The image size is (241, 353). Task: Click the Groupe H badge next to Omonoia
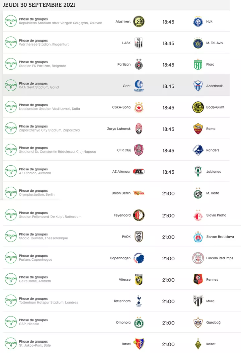point(11,322)
